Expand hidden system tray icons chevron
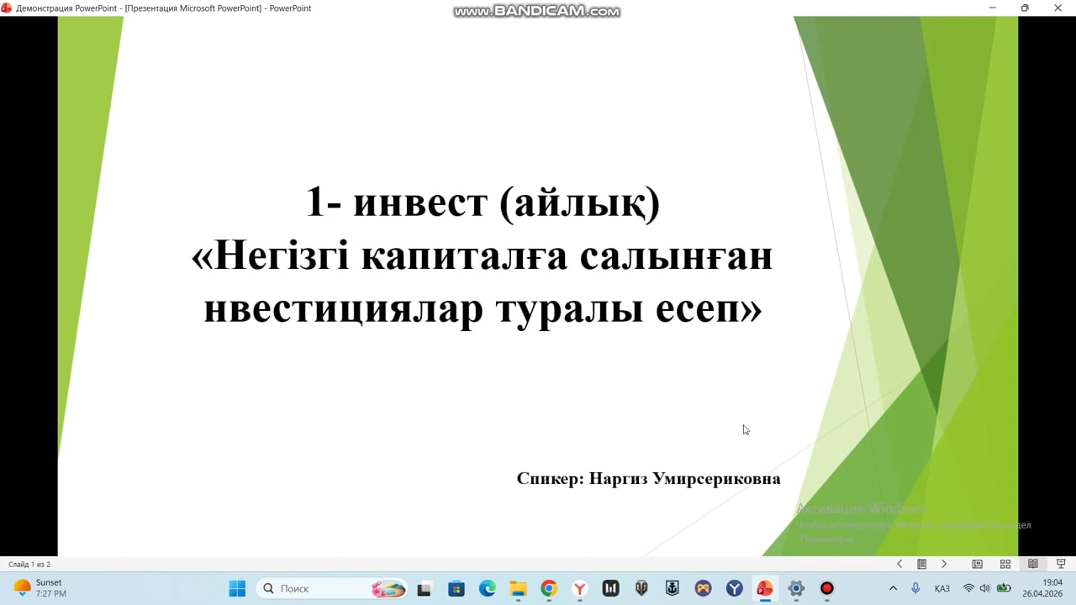 [893, 588]
